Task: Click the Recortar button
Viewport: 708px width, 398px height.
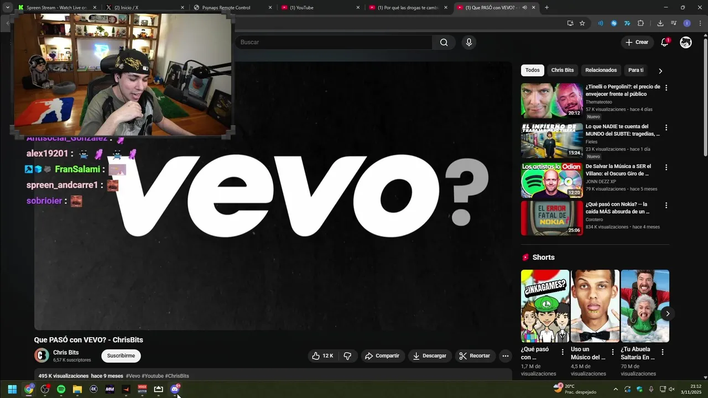Action: [x=475, y=356]
